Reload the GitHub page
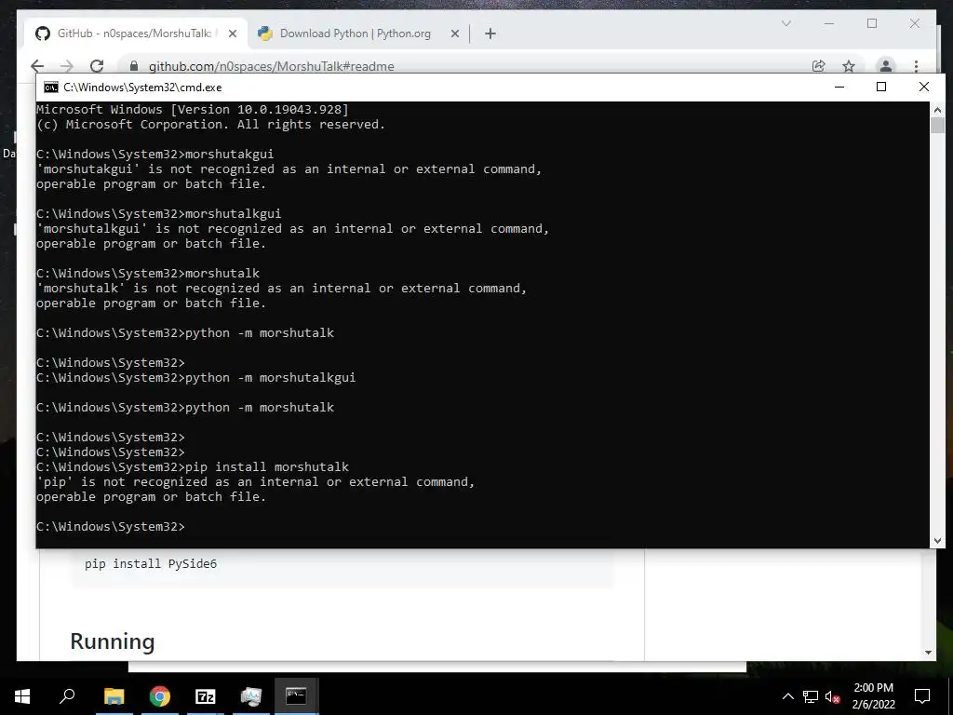Viewport: 953px width, 715px height. tap(97, 66)
